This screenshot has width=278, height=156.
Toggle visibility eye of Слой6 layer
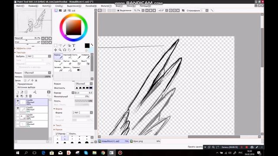pyautogui.click(x=18, y=101)
